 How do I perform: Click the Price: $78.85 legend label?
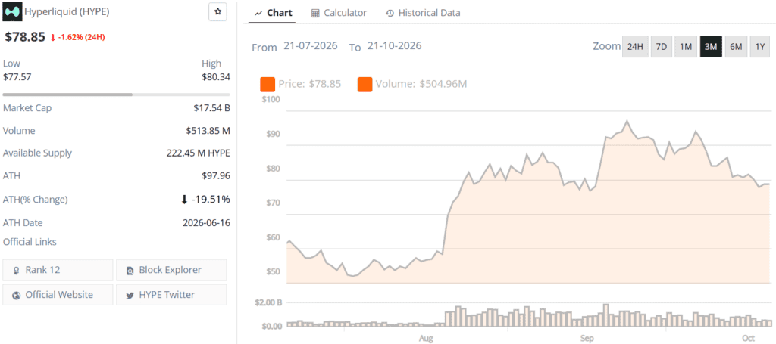tap(310, 84)
